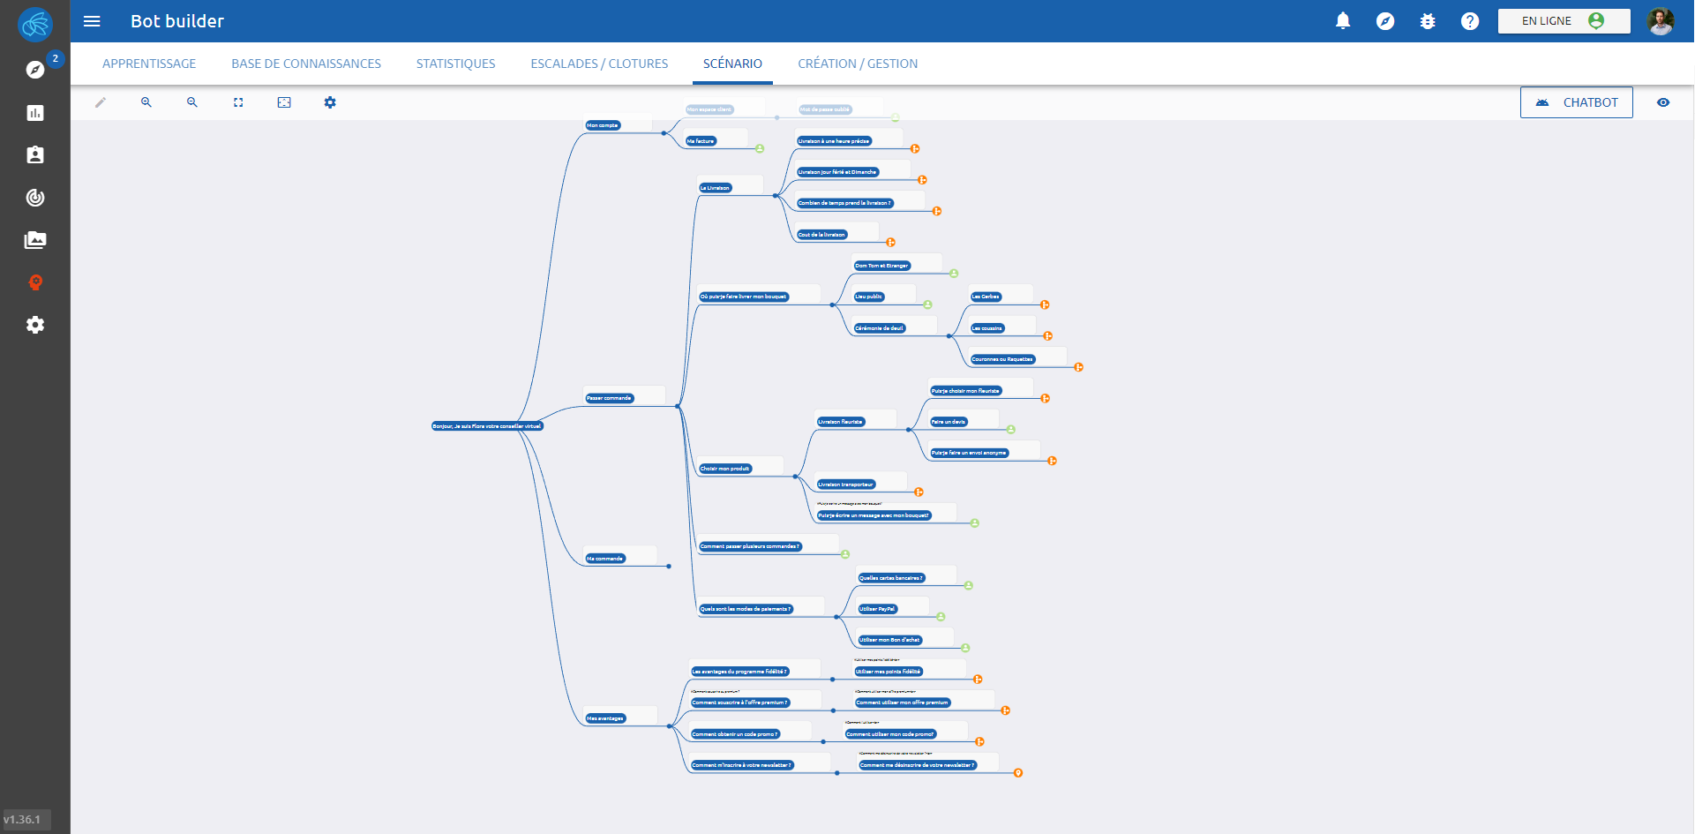Open scenario settings gear in toolbar
Screen dimensions: 1695x834
(x=330, y=102)
